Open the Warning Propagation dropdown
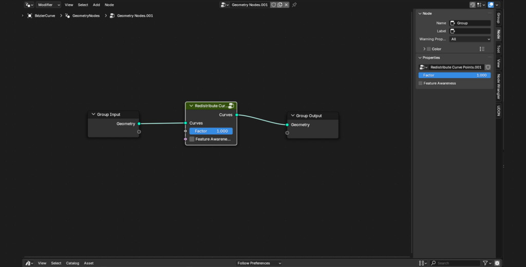Viewport: 526px width, 267px height. (x=470, y=39)
